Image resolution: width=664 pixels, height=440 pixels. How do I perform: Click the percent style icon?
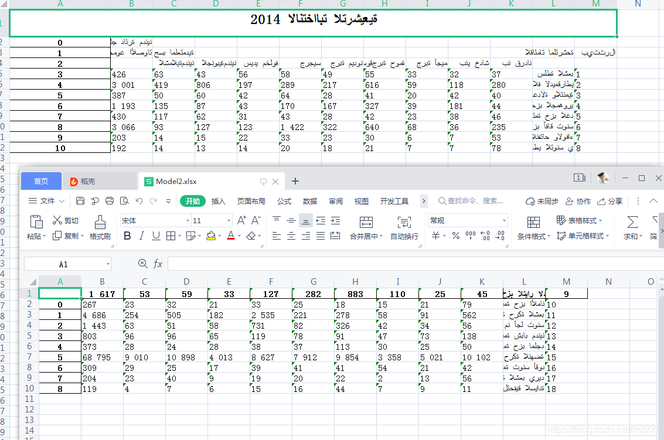tap(455, 236)
